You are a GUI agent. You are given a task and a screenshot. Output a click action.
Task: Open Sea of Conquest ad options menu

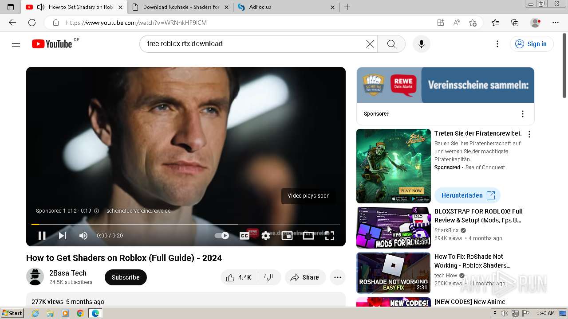pos(529,134)
